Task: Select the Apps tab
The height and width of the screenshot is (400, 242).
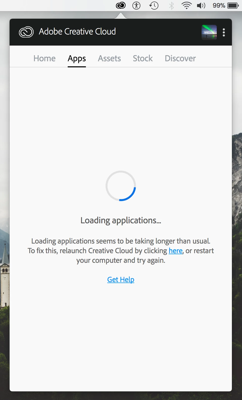Action: pyautogui.click(x=77, y=59)
